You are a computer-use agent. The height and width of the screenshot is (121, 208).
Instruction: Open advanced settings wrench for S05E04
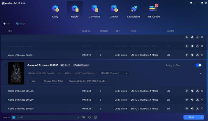tap(192, 109)
